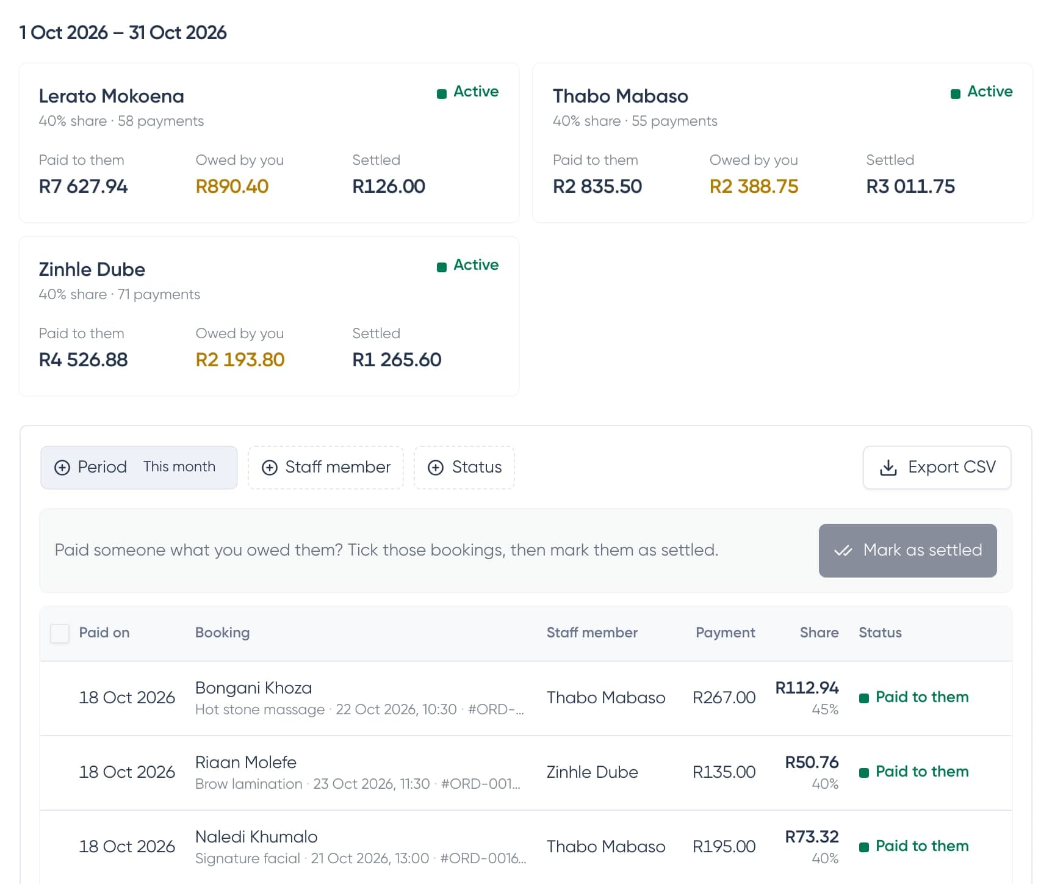Open Zinhle Dube's staff card title
This screenshot has width=1052, height=884.
(92, 269)
